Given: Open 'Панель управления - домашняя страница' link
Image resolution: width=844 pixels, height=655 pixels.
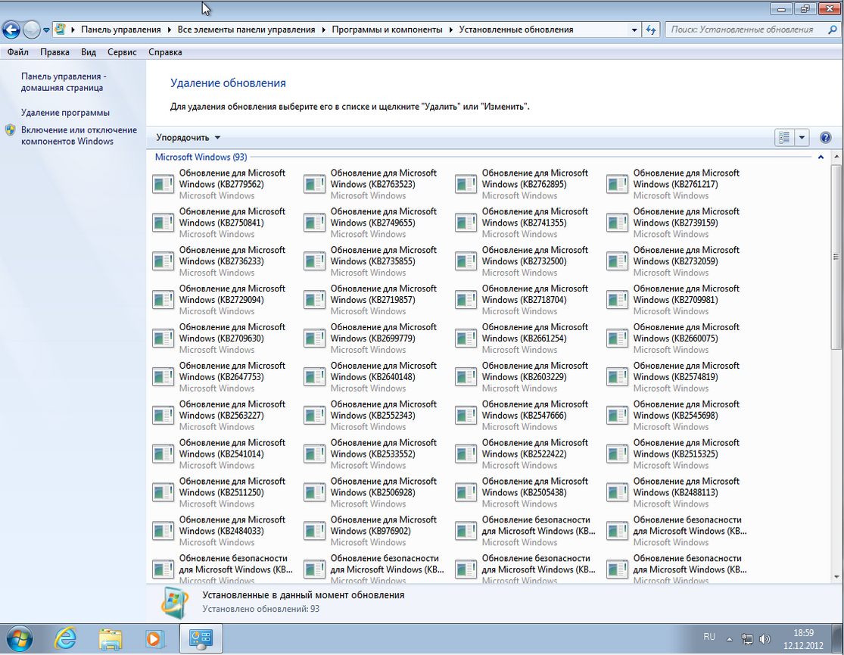Looking at the screenshot, I should pos(64,82).
